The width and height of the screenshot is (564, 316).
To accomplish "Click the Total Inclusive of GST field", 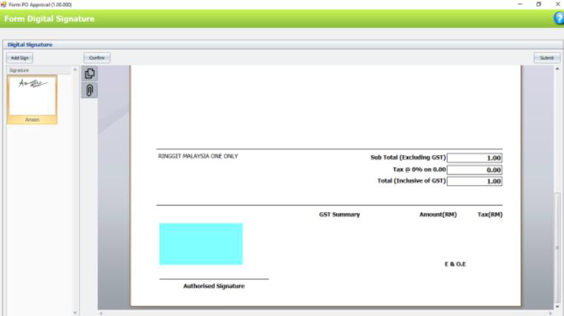I will pos(474,181).
